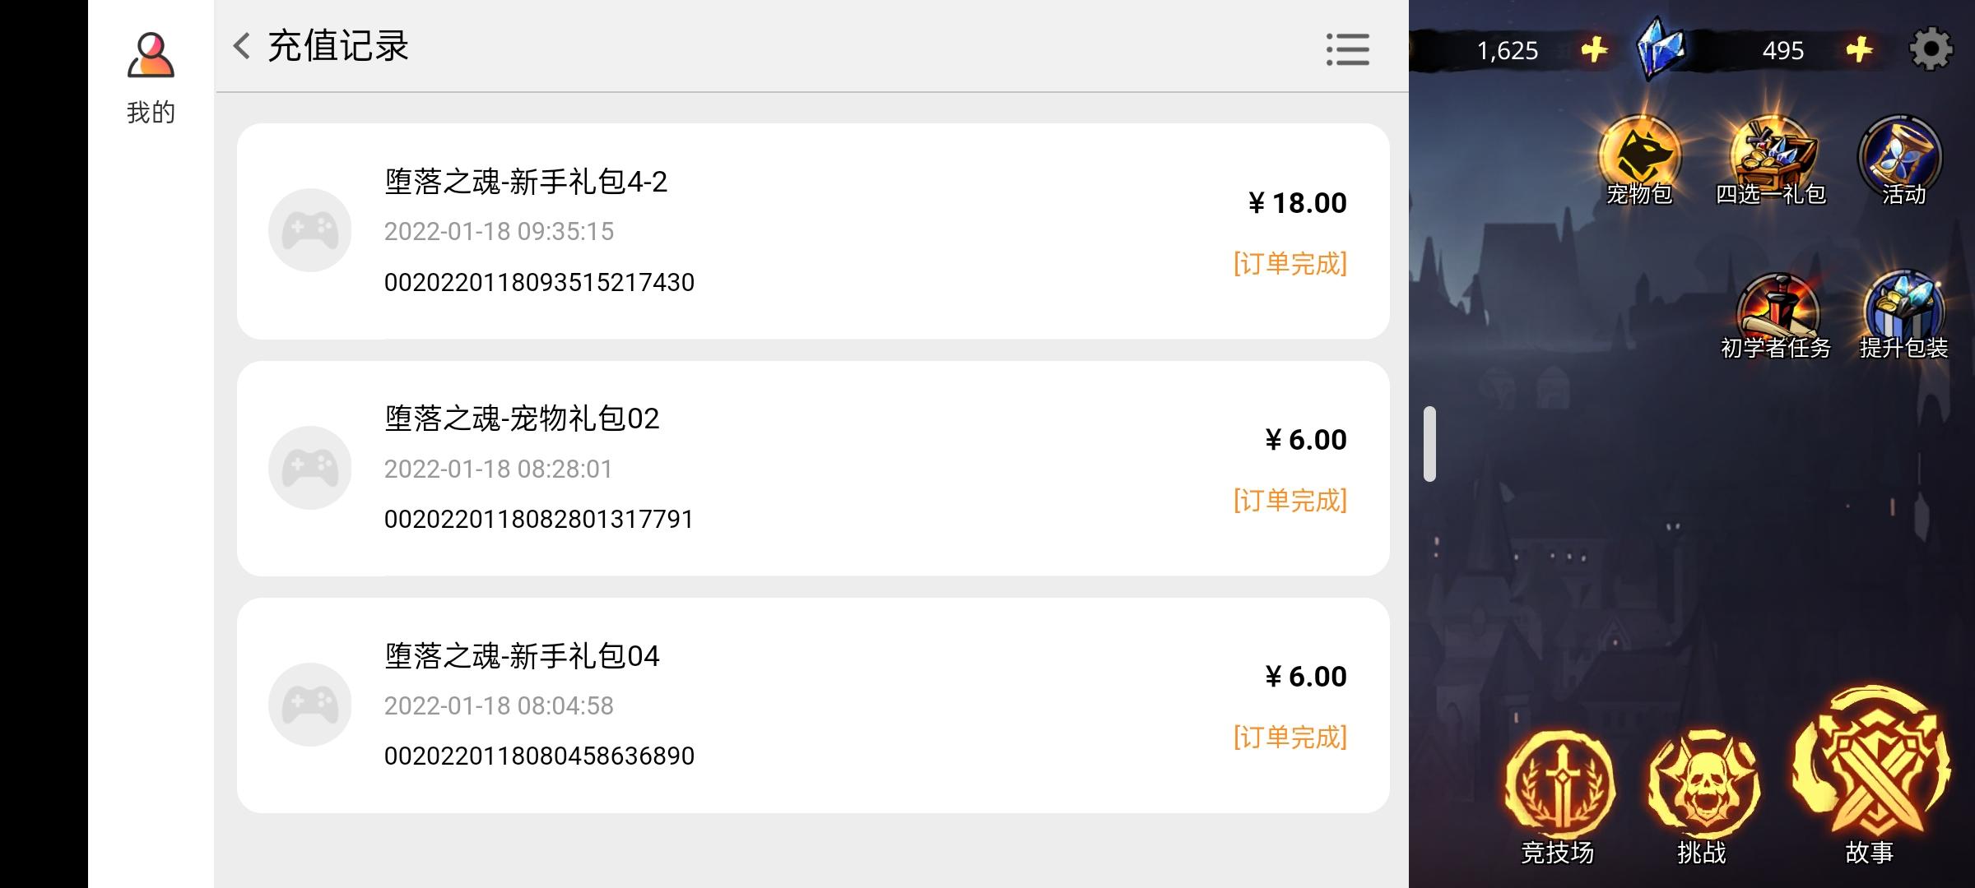Open the 四选一礼包 gift chest
This screenshot has width=1975, height=888.
point(1771,160)
